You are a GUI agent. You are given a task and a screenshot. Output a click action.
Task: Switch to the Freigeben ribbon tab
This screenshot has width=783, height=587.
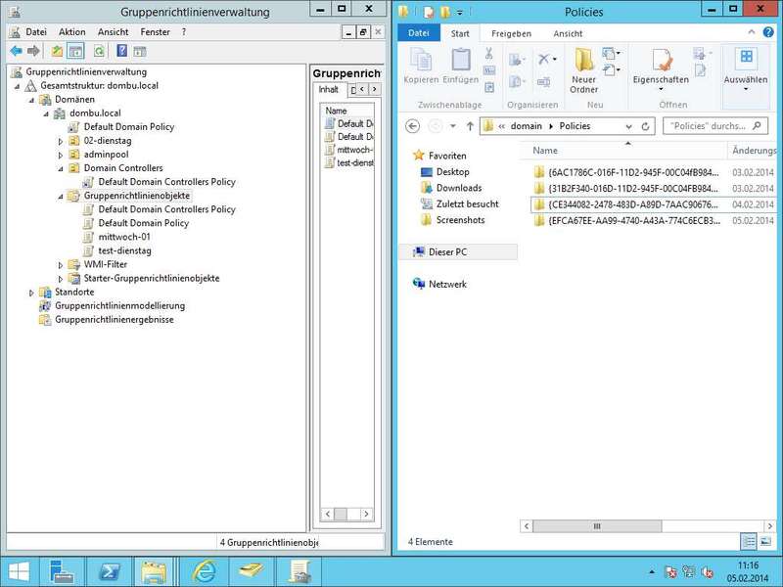coord(511,33)
